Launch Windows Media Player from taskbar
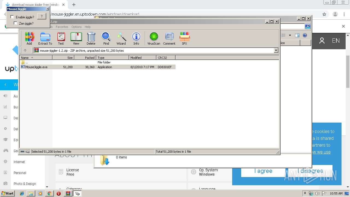Screen dimensions: 350x197 point(40,193)
